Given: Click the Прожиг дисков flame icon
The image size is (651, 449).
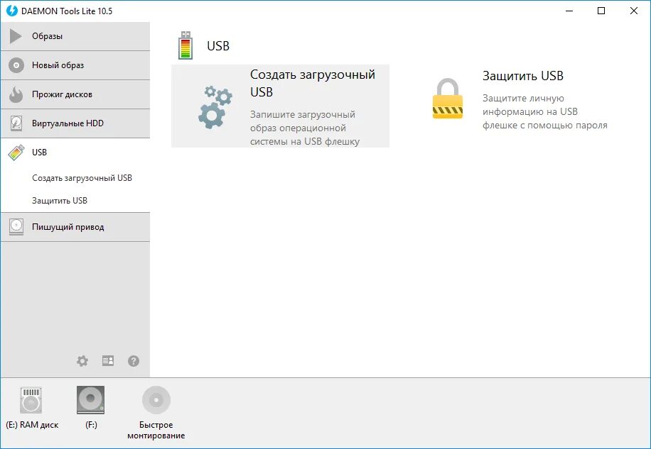Looking at the screenshot, I should (16, 94).
